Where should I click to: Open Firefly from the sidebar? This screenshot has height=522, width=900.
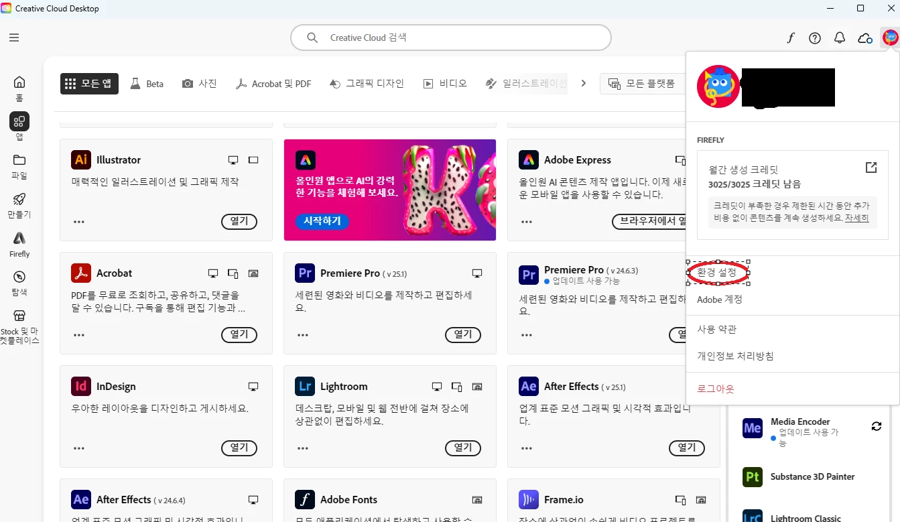[19, 245]
